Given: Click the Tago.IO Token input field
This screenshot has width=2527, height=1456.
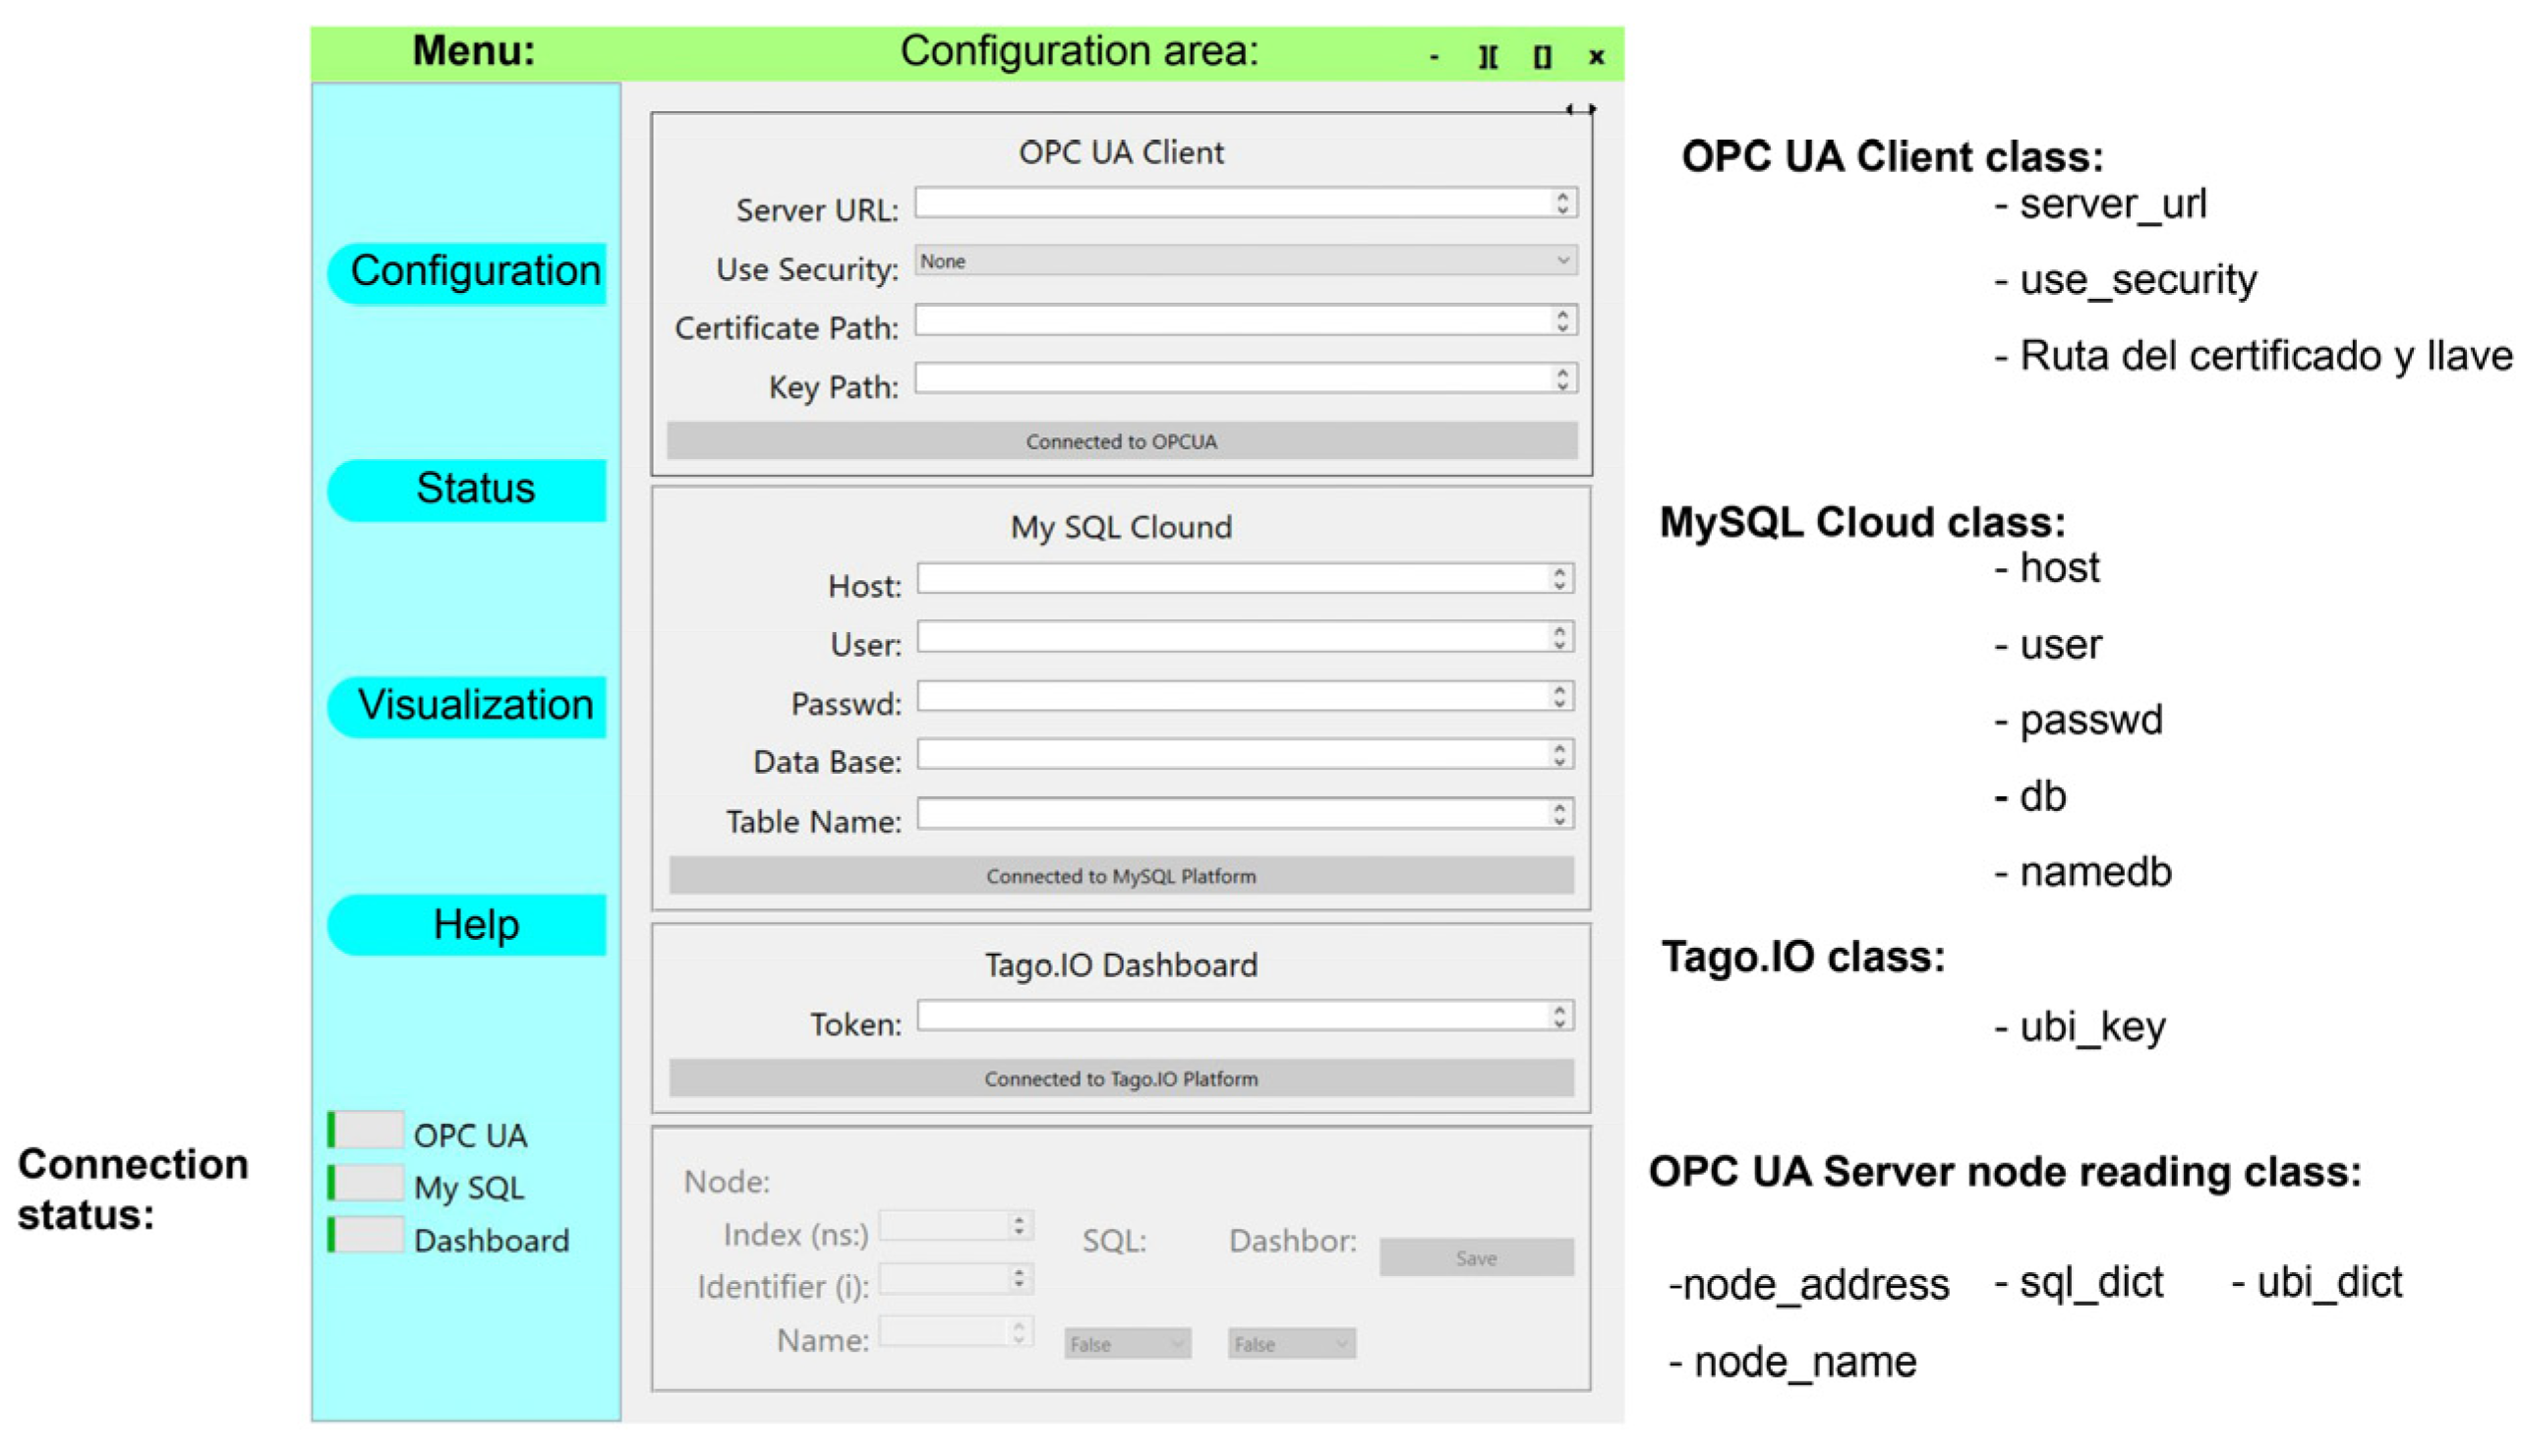Looking at the screenshot, I should (1232, 1016).
